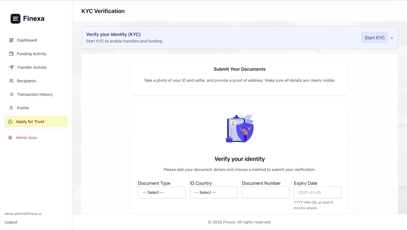
Task: Click the banner's Verify your identity (KYC) title
Action: click(113, 34)
